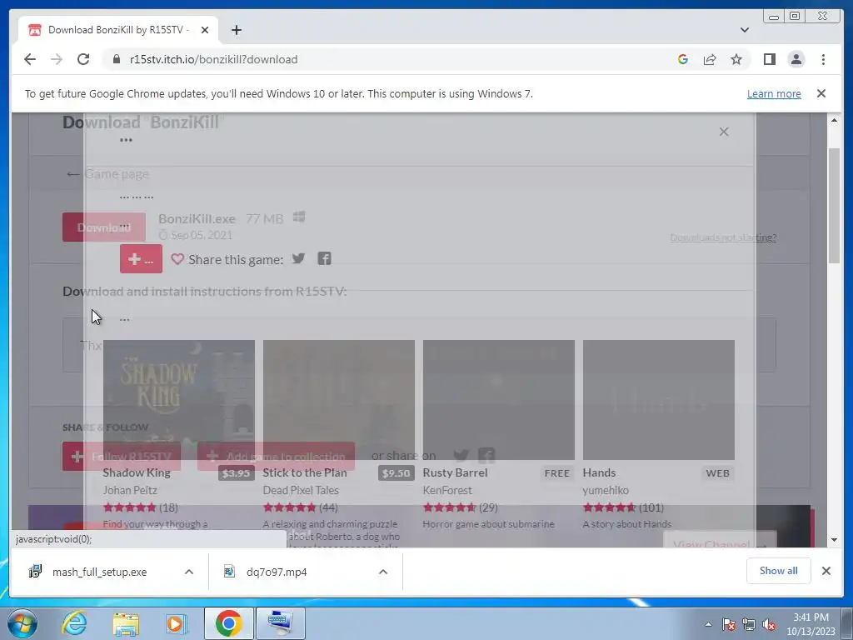Go back with the browser back arrow

[30, 59]
